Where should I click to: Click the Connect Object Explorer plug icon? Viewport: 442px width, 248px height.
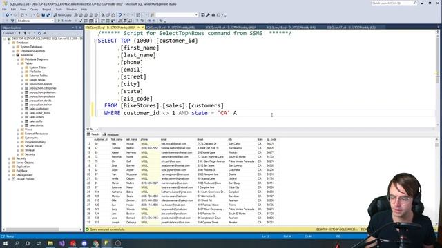(19, 33)
